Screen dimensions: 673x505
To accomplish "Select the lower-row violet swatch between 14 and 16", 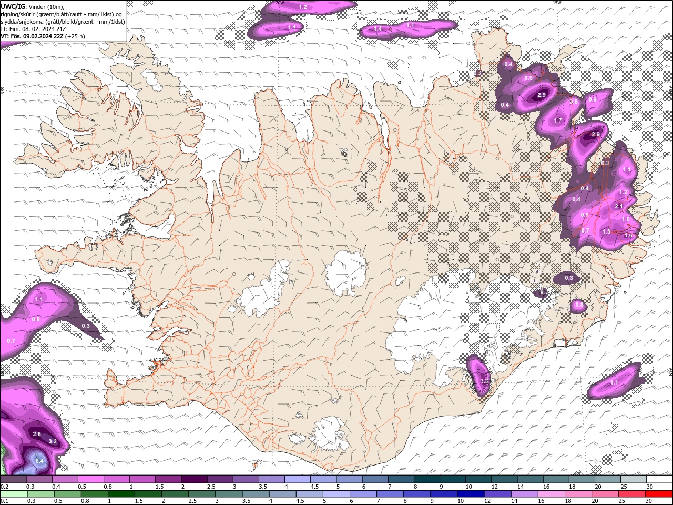I will click(x=524, y=494).
